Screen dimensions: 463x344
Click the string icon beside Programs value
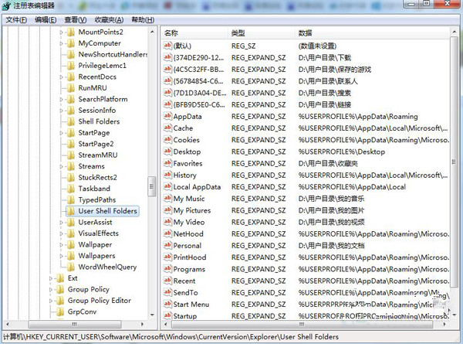point(167,268)
